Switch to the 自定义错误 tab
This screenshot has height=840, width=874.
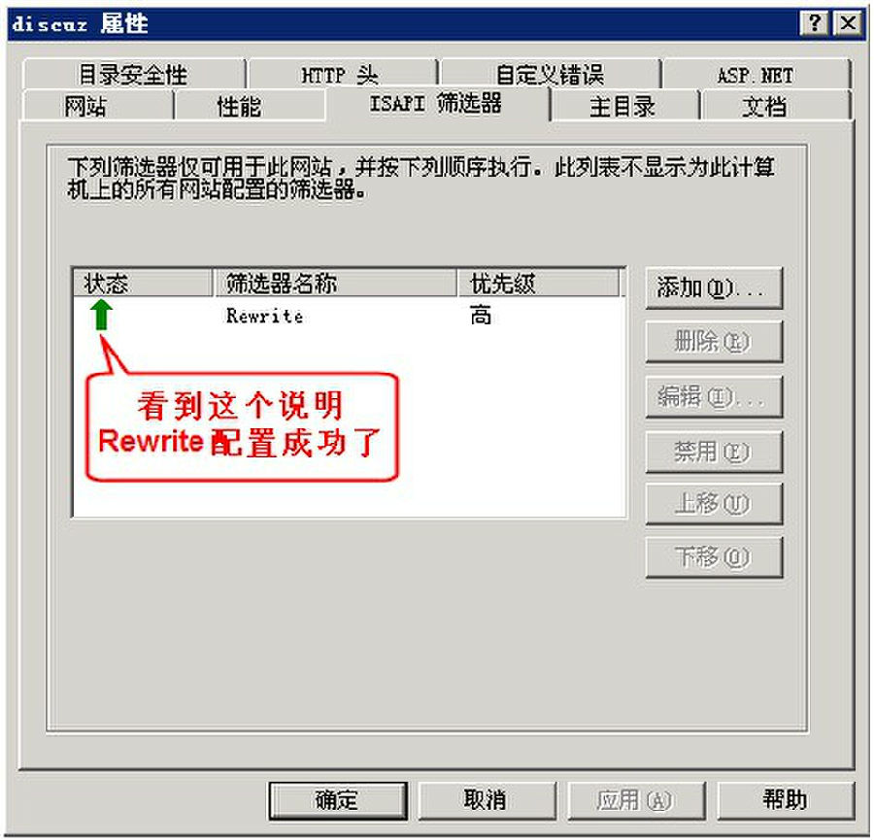[x=550, y=74]
